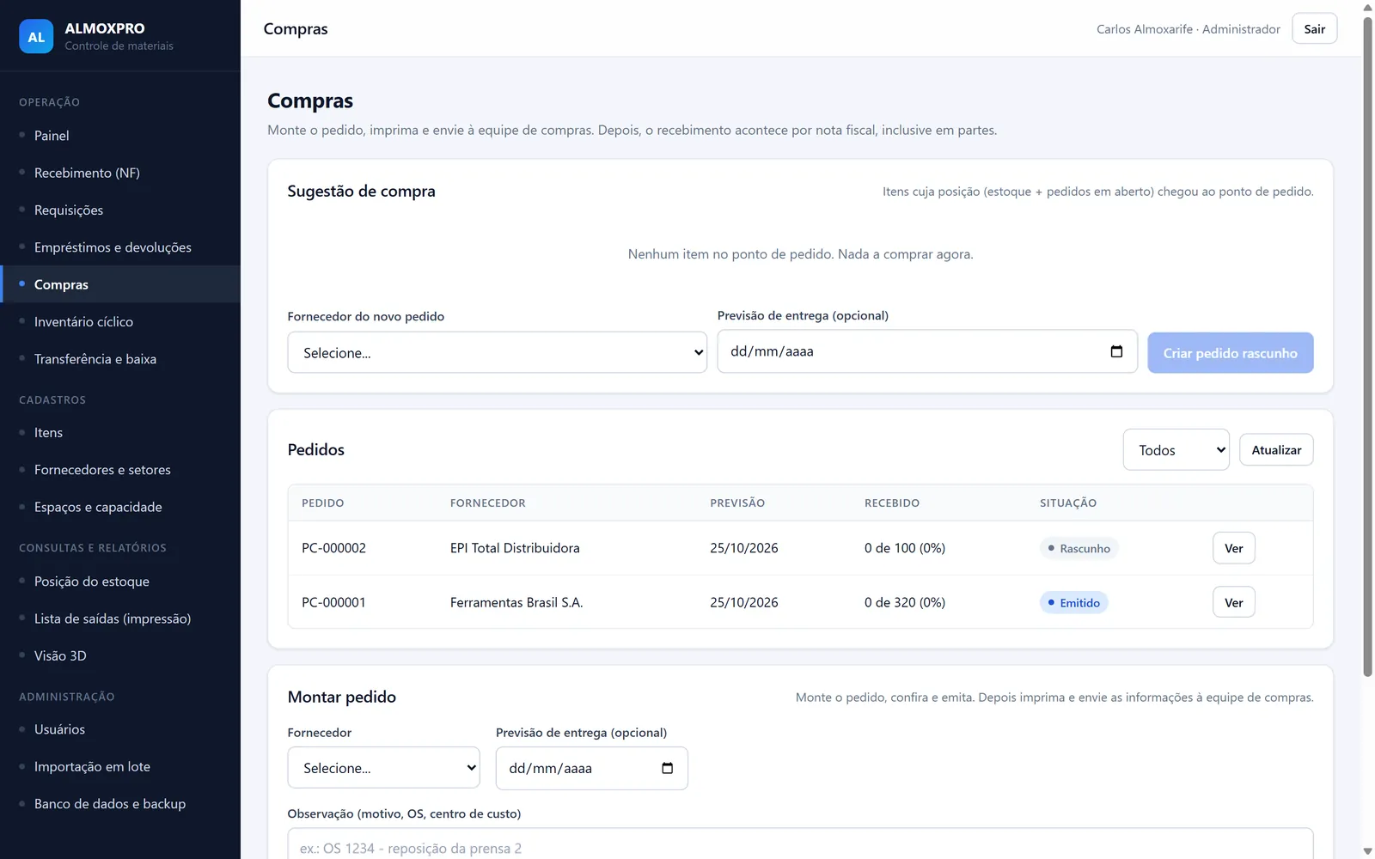The height and width of the screenshot is (859, 1375).
Task: Expand Fornecedor do novo pedido dropdown
Action: point(497,352)
